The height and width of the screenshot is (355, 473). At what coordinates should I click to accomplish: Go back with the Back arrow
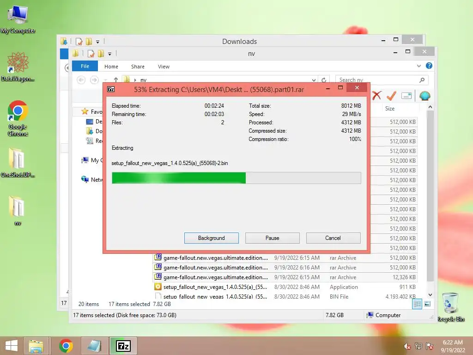pos(81,80)
